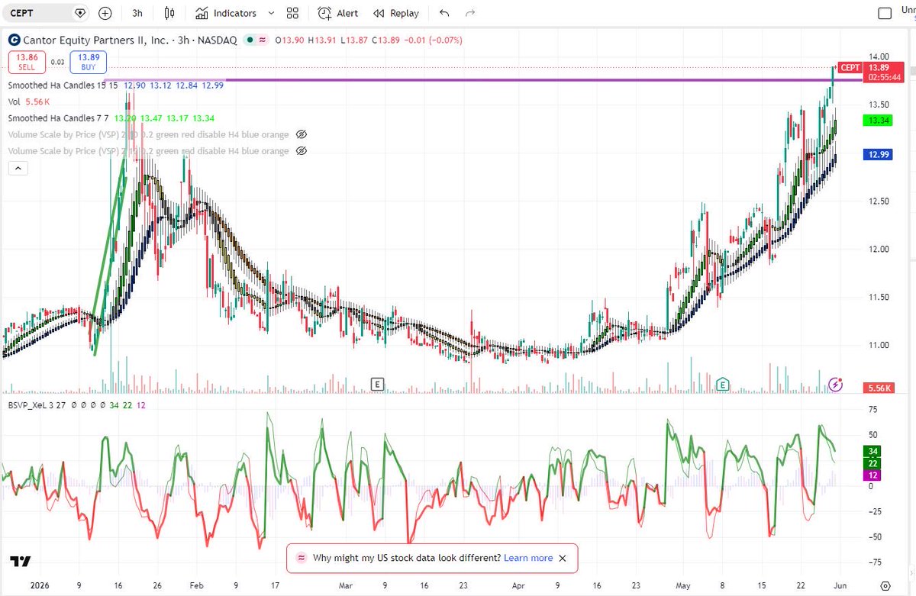916x596 pixels.
Task: Click the earnings E marker near March
Action: tap(376, 384)
